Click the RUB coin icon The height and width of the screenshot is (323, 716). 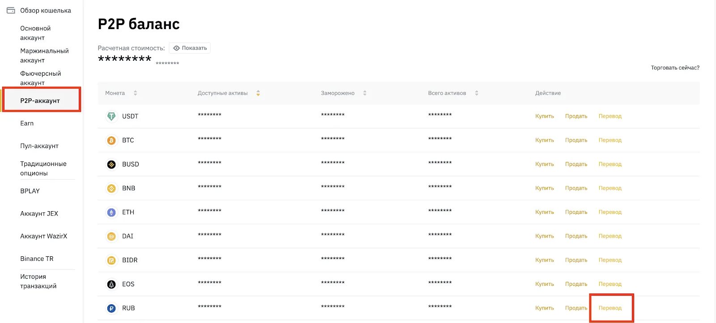coord(111,308)
